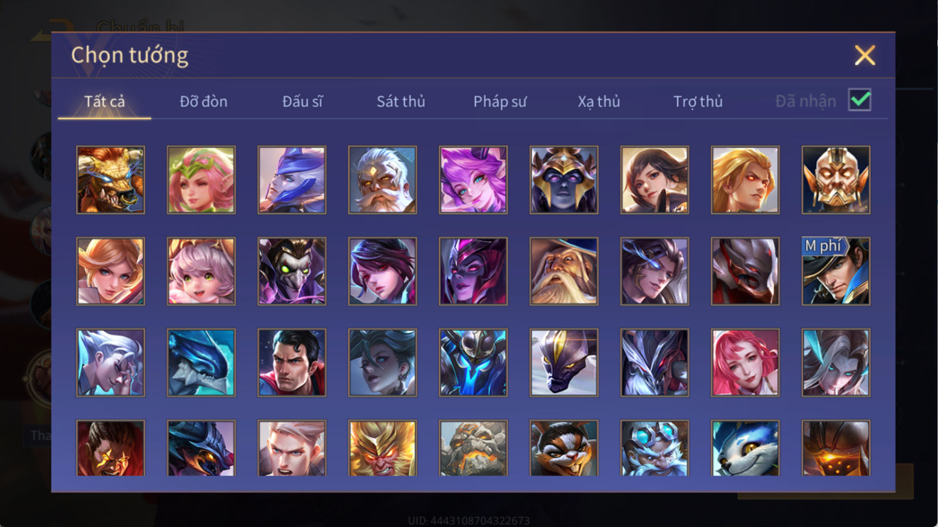The image size is (938, 527).
Task: Select the golden-masked knight hero
Action: point(836,180)
